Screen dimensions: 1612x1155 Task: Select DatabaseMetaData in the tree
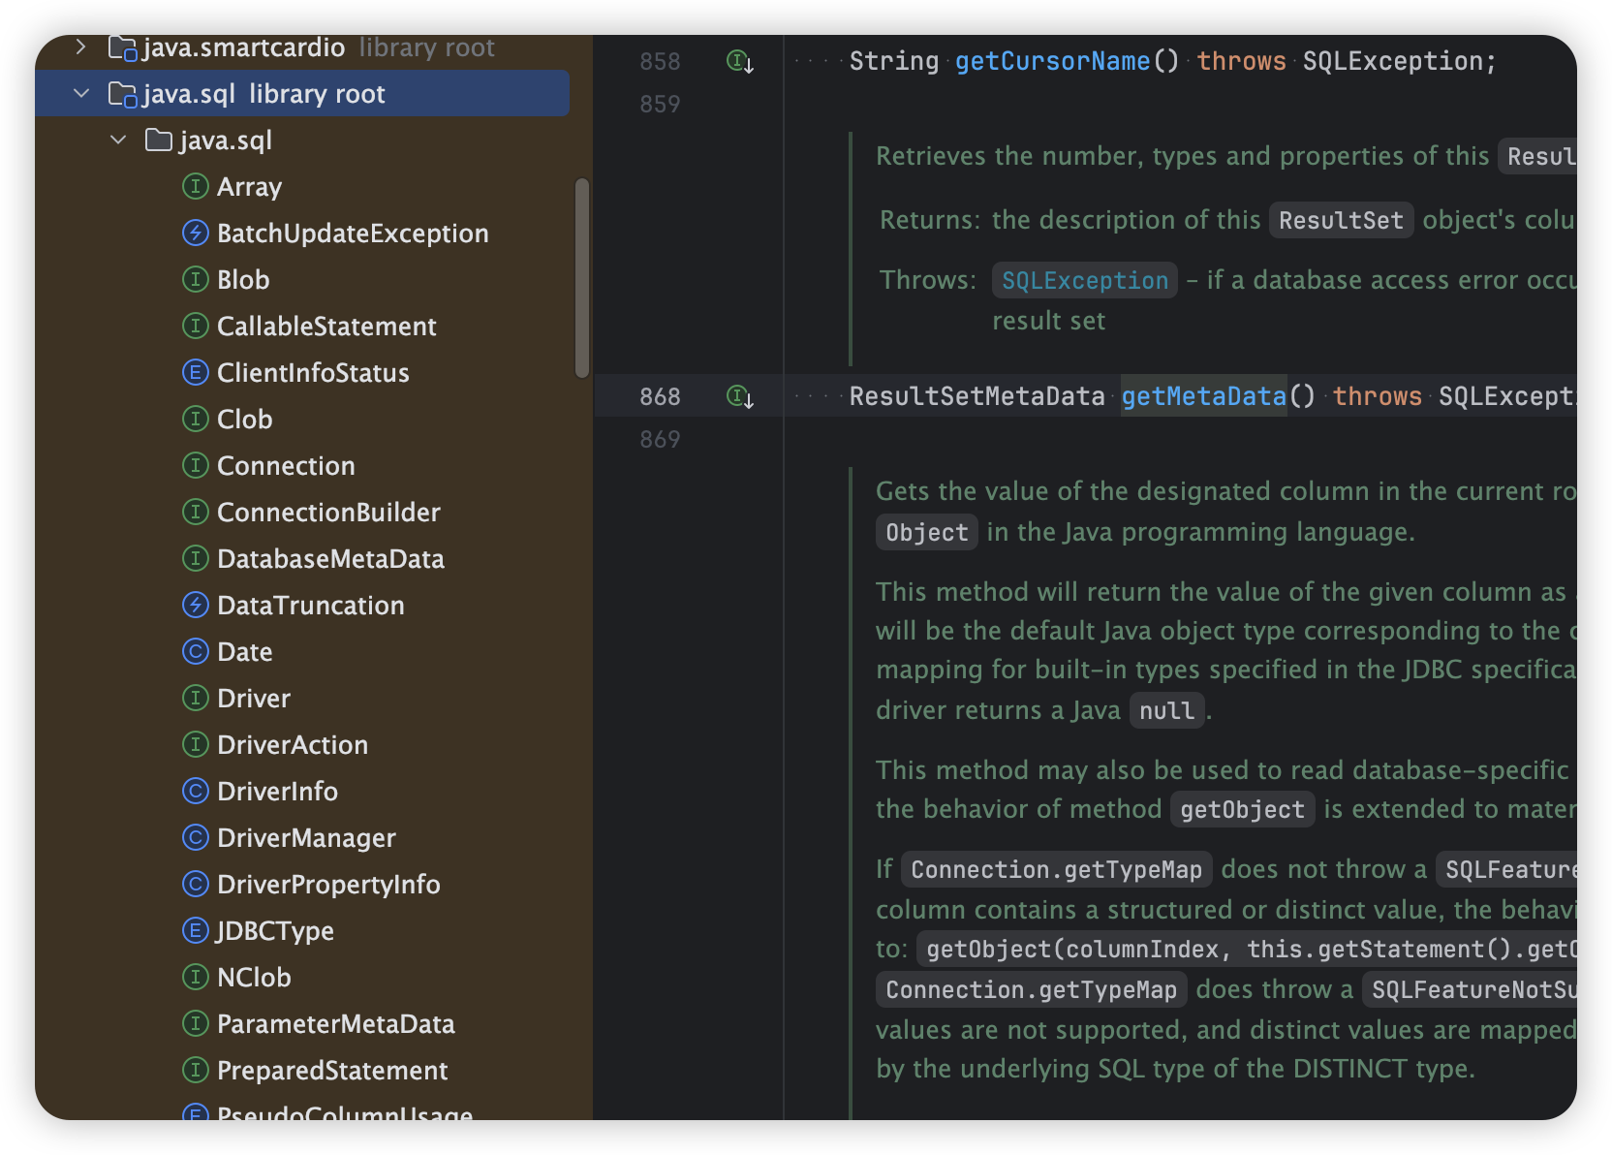[x=330, y=559]
